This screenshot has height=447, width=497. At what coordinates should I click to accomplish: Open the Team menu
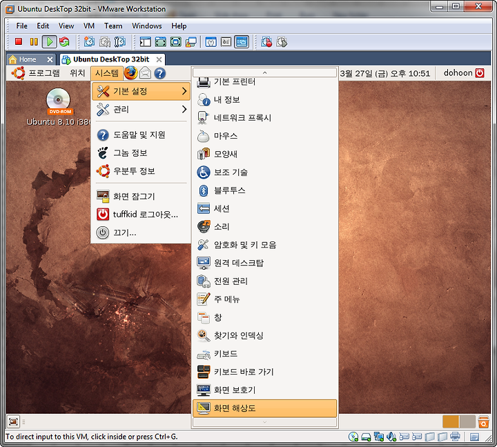point(113,26)
